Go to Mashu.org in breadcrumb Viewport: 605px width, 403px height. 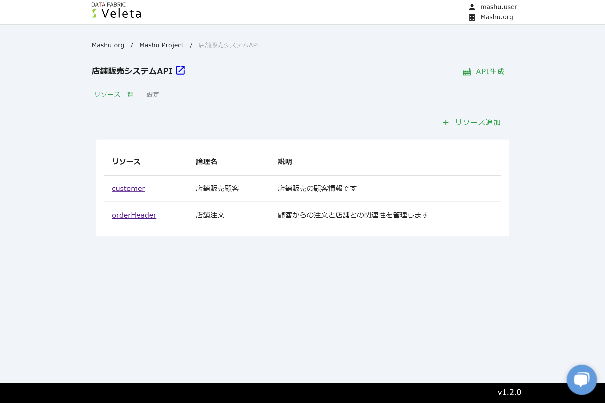point(108,45)
